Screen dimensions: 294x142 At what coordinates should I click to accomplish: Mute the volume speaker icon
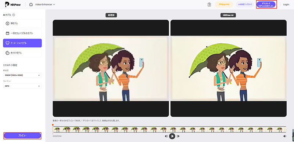pyautogui.click(x=285, y=136)
